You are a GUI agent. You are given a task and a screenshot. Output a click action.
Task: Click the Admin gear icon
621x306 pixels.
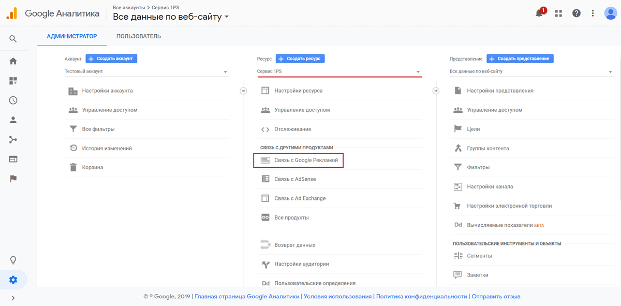13,280
